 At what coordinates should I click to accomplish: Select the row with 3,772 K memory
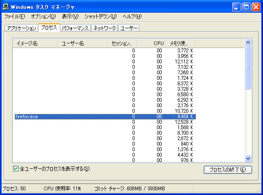tap(106, 51)
